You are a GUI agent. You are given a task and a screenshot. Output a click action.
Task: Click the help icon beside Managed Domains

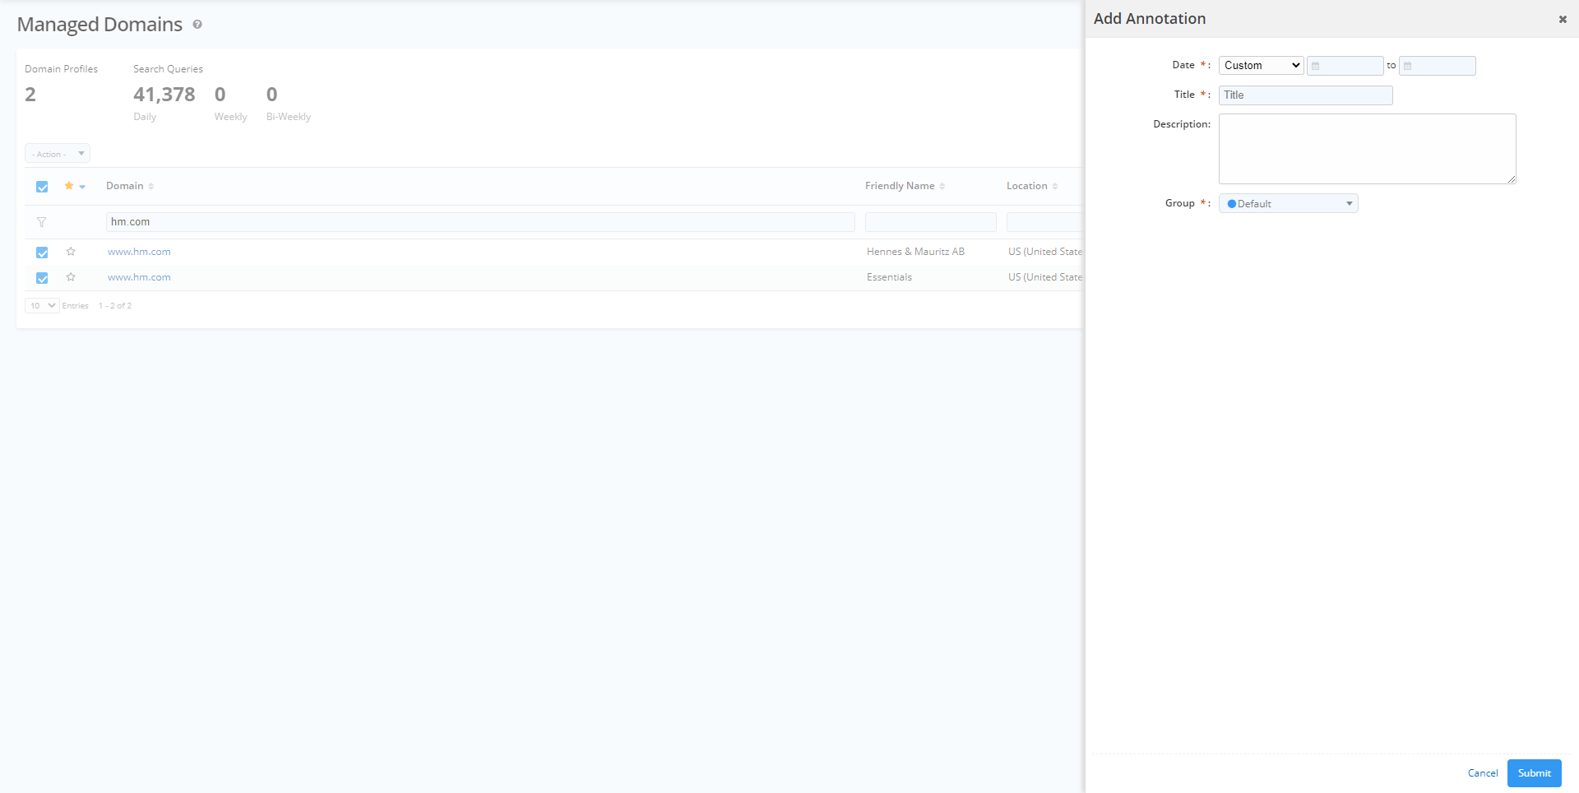pos(197,25)
